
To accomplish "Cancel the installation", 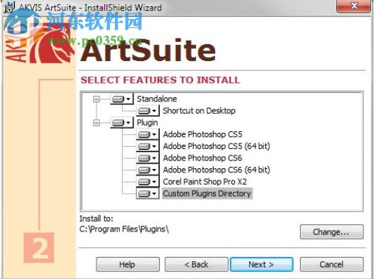I will tap(331, 264).
